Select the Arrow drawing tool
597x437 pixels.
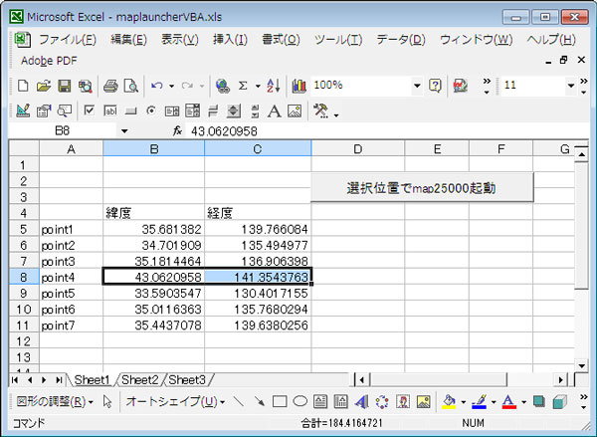(260, 401)
